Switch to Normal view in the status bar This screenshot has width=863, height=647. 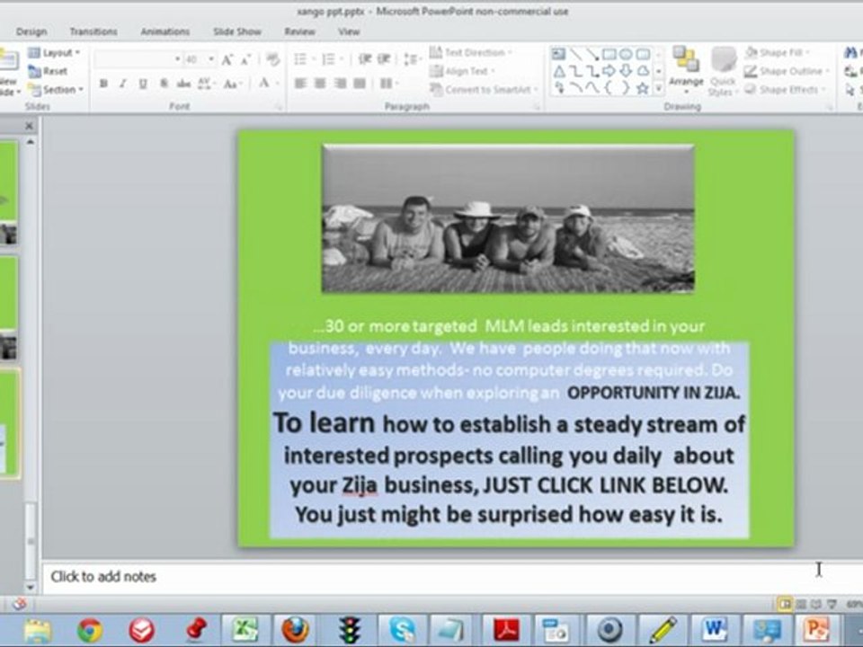pos(785,605)
